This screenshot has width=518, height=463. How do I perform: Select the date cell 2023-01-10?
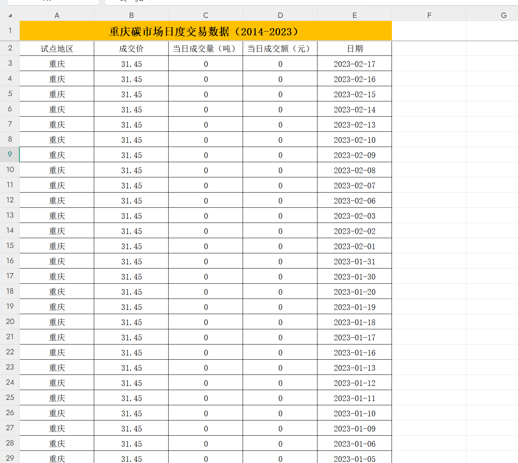(355, 413)
